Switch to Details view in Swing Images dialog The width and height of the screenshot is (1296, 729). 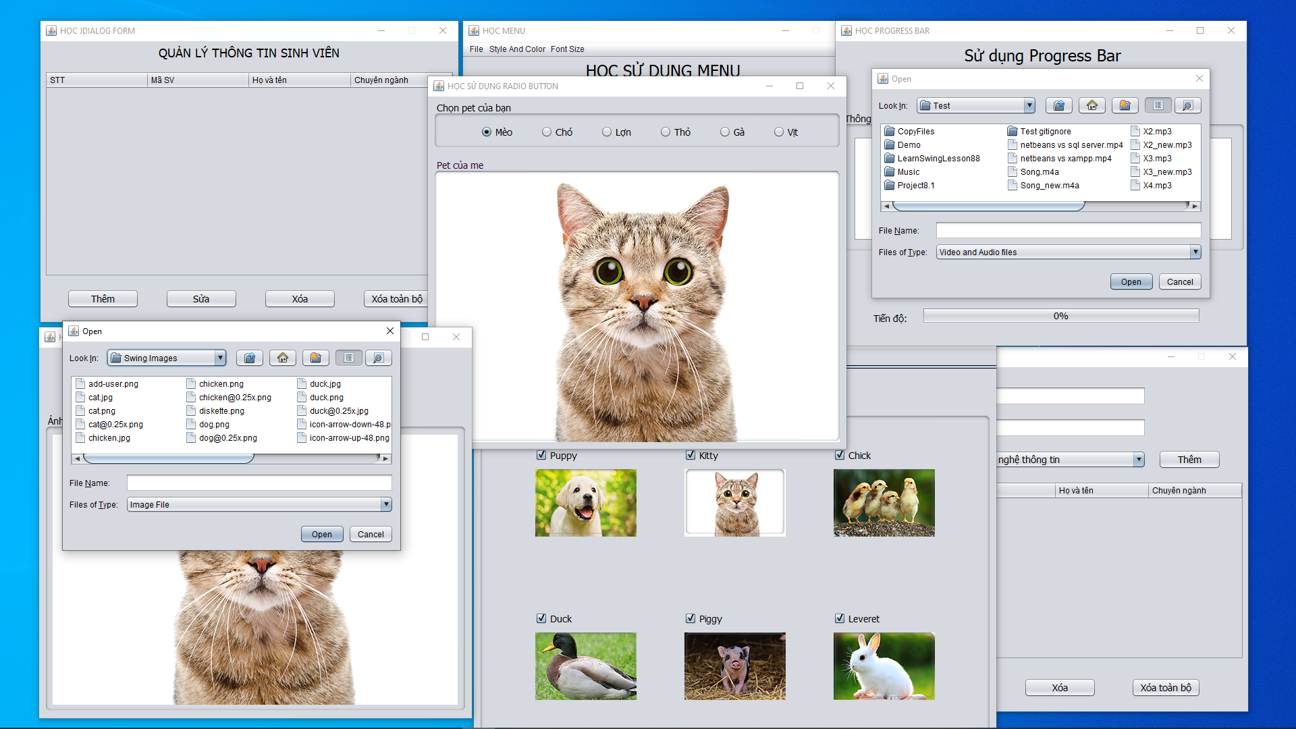pyautogui.click(x=379, y=358)
